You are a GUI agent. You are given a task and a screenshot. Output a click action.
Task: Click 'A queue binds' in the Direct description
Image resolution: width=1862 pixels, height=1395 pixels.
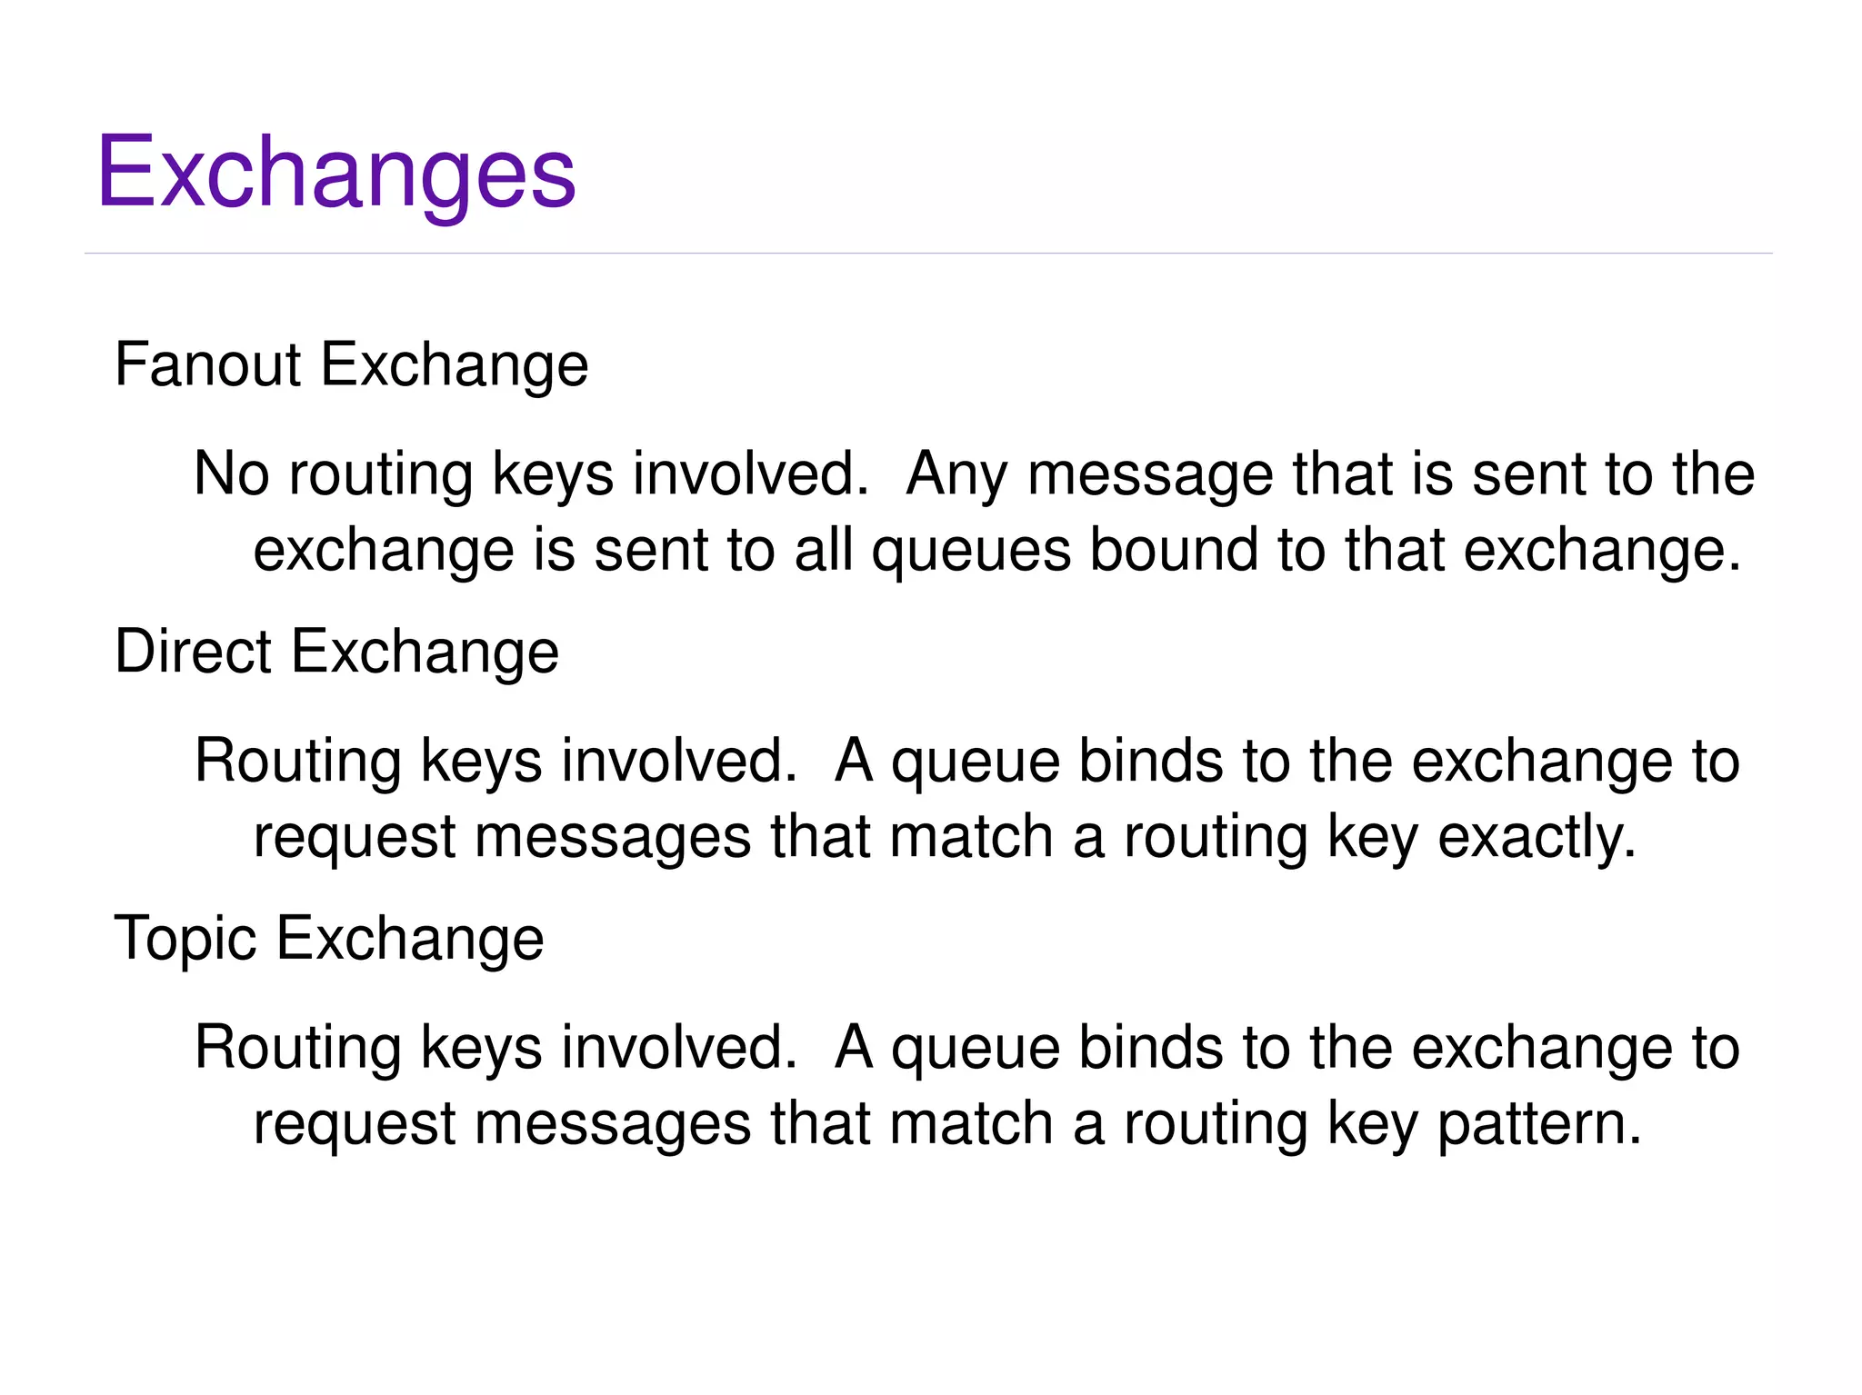pos(1029,762)
